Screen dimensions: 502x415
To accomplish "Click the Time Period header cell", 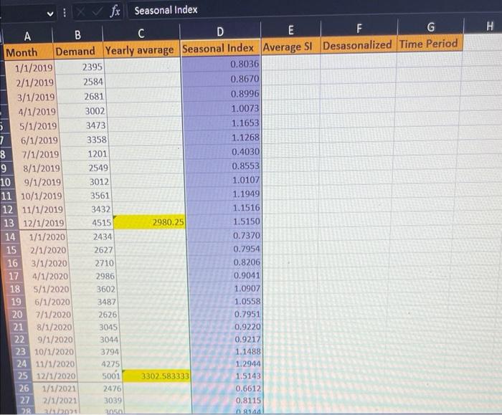I will pos(430,44).
